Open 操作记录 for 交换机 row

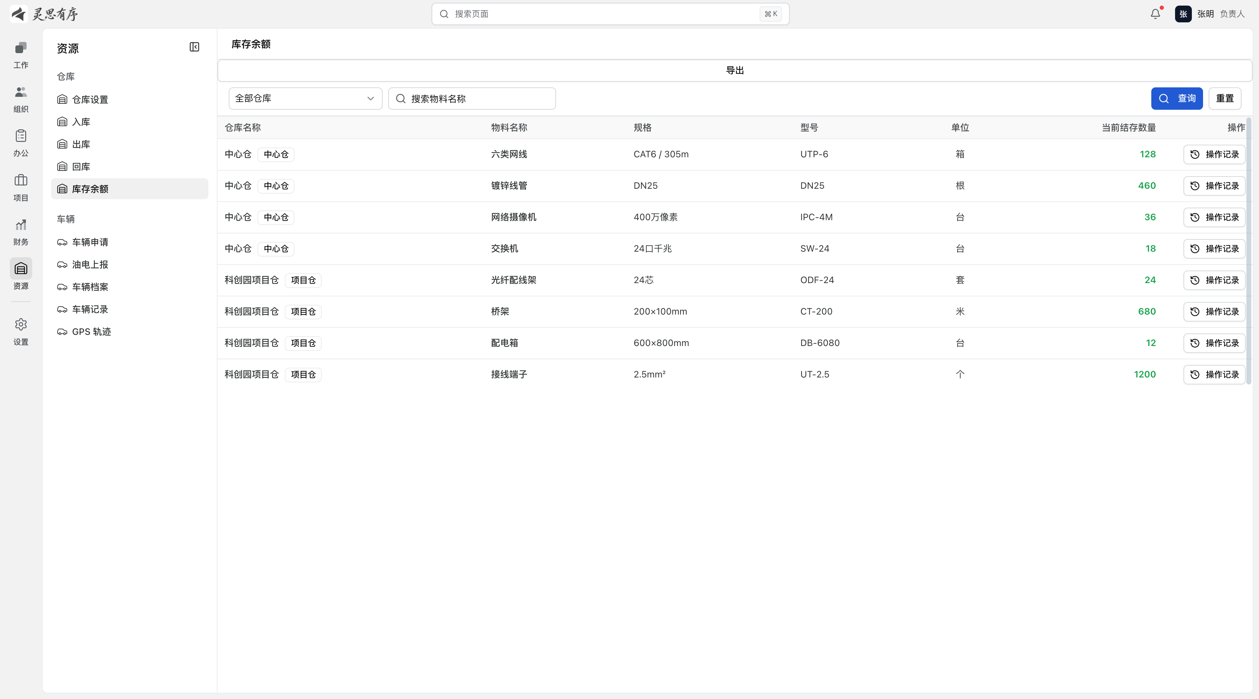coord(1214,248)
